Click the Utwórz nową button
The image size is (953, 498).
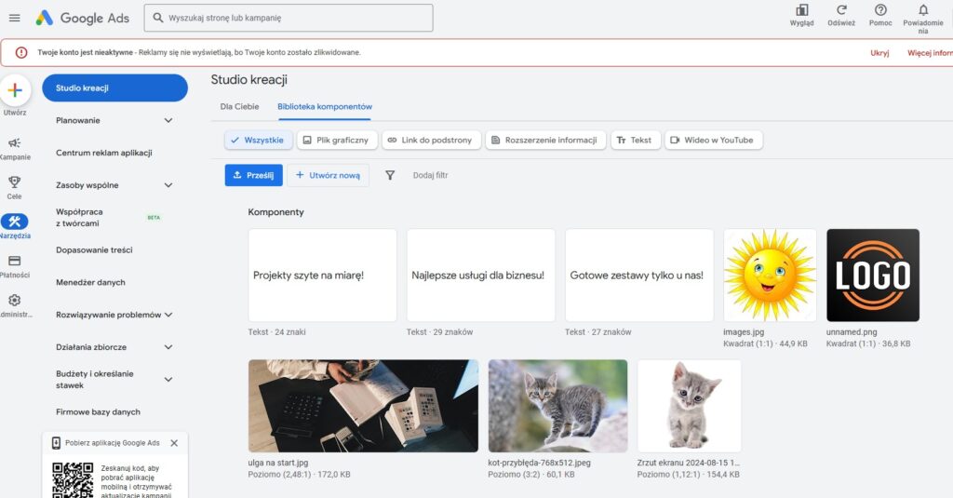click(329, 175)
